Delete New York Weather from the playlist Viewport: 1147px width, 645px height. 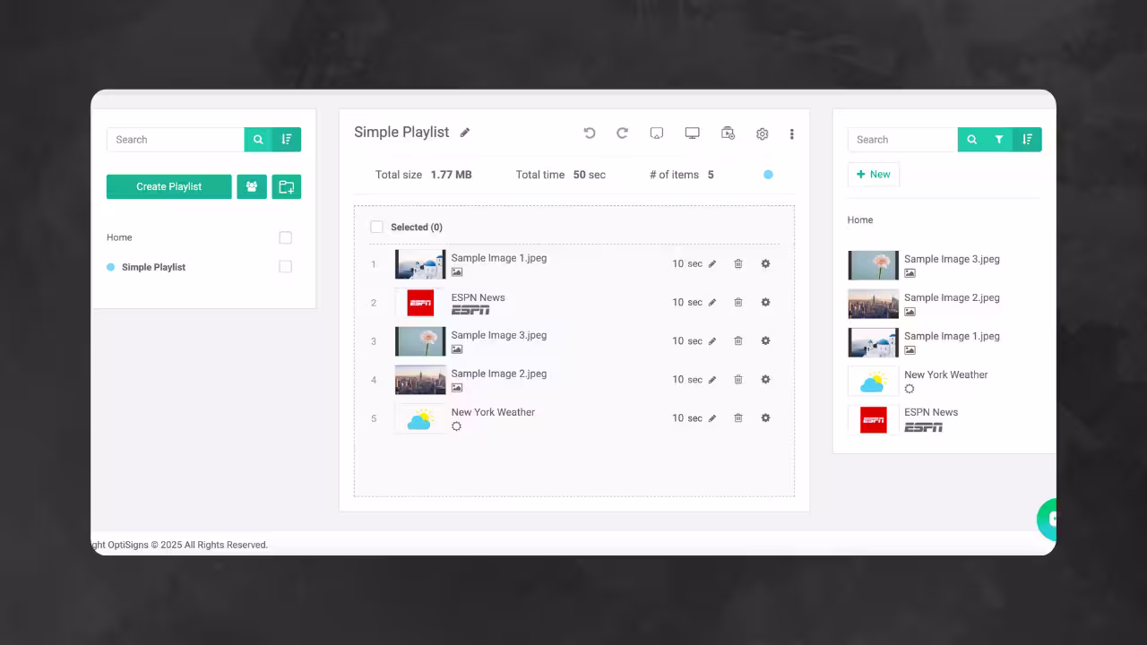(x=737, y=417)
